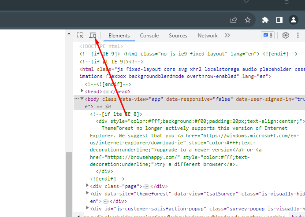Click the closing </div> line
Viewport: 305px width, 217px height.
(x=104, y=171)
